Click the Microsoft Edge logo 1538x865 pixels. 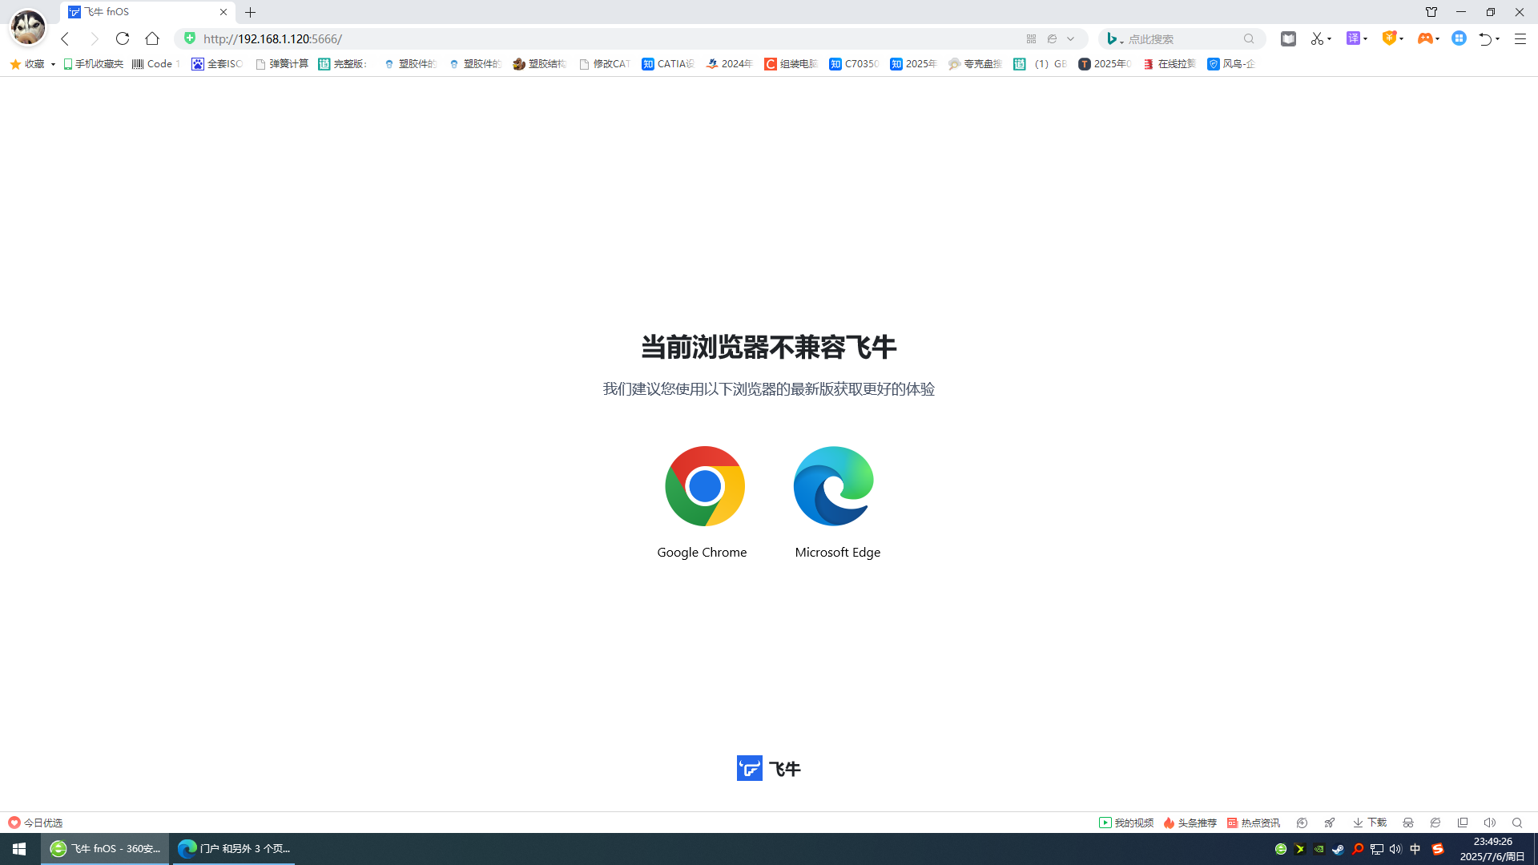click(834, 486)
